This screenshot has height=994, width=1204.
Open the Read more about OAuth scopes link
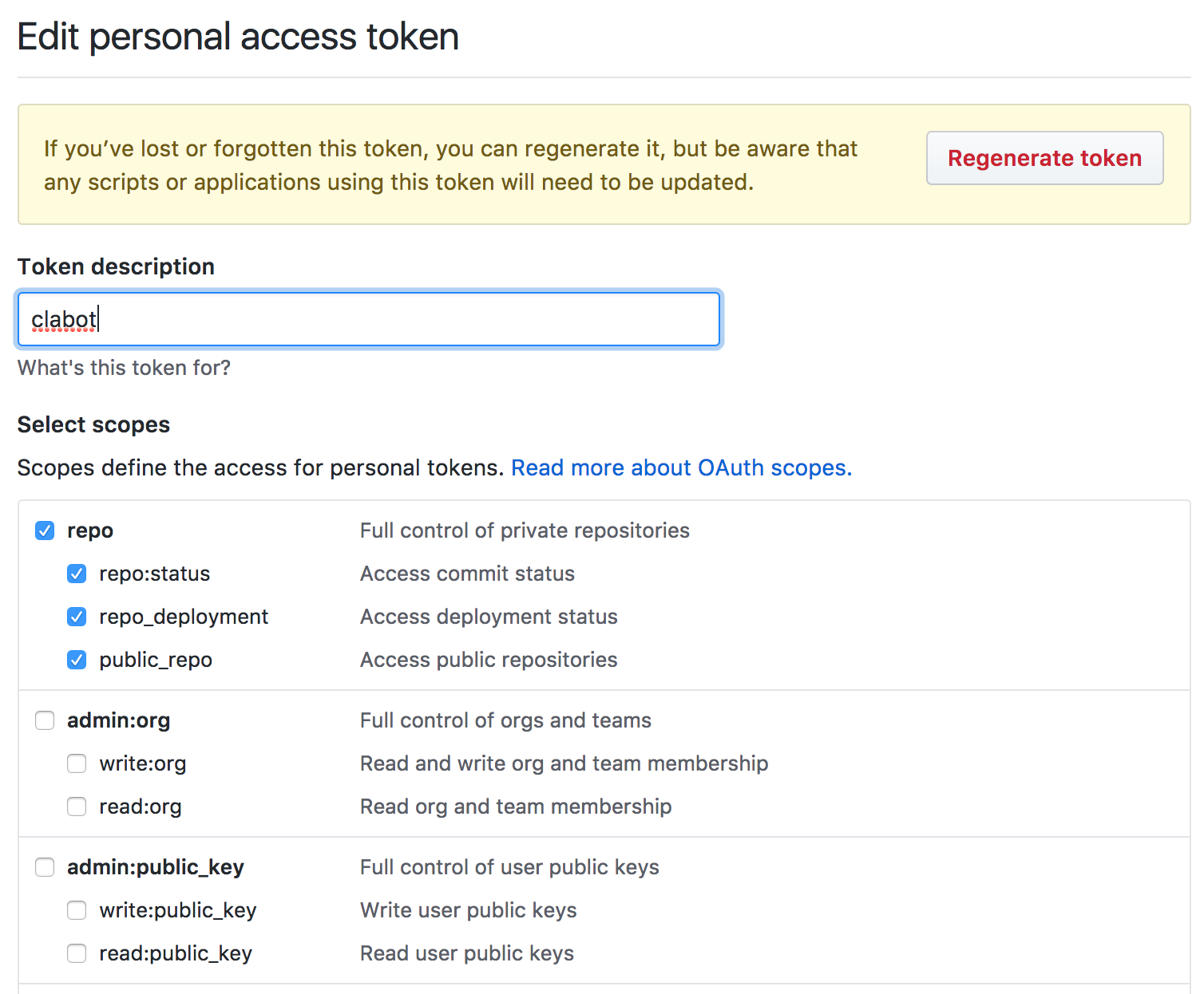[x=681, y=467]
